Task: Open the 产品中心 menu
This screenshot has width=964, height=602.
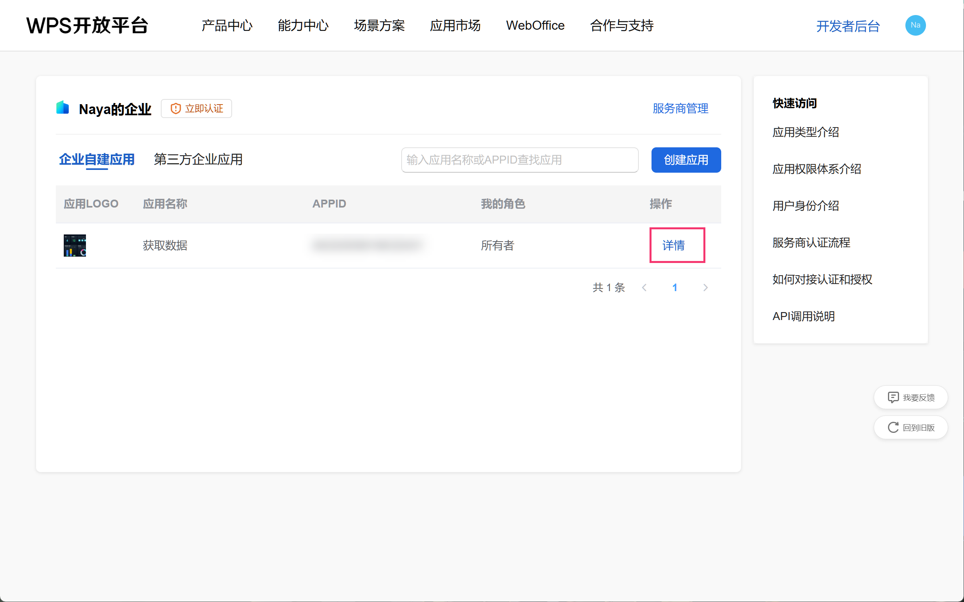Action: tap(227, 25)
